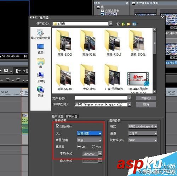
Task: Select Computer (计算机) in dialog sidebar
Action: 41,78
